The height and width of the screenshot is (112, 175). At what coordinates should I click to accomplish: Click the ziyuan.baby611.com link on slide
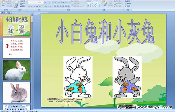coord(71,99)
